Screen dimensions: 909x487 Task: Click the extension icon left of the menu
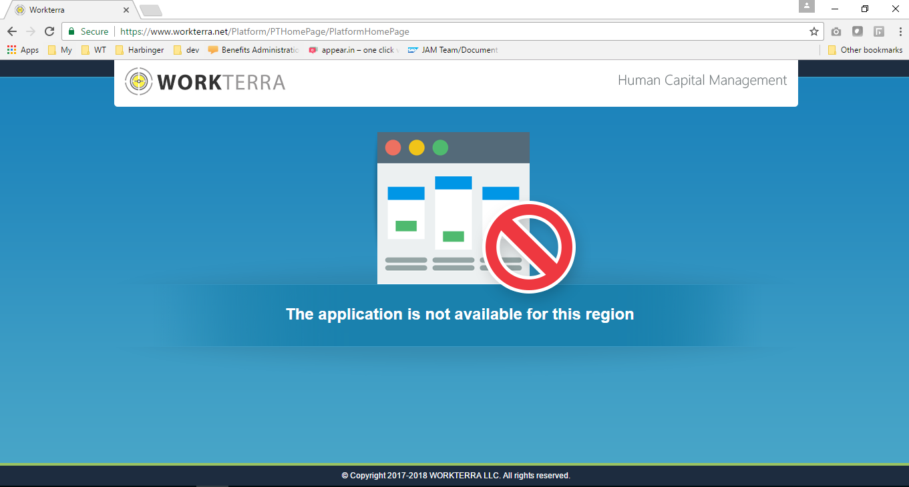click(x=879, y=31)
